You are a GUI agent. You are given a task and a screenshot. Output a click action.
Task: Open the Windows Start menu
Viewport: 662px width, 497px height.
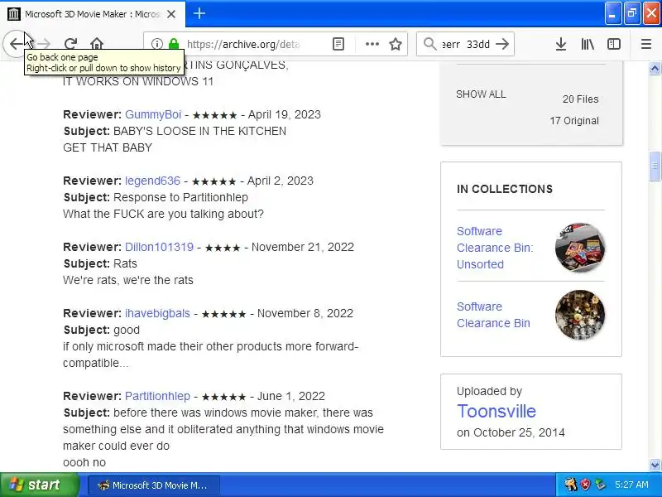coord(40,485)
